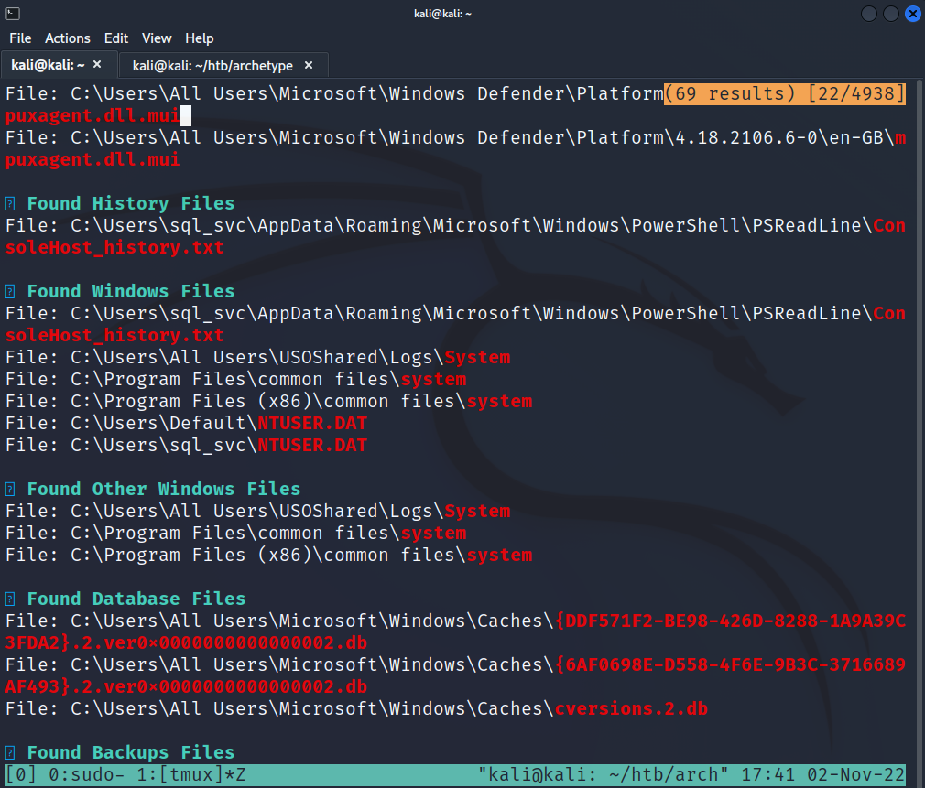Click the white cursor block after puxagent.dll.mui

(x=186, y=115)
